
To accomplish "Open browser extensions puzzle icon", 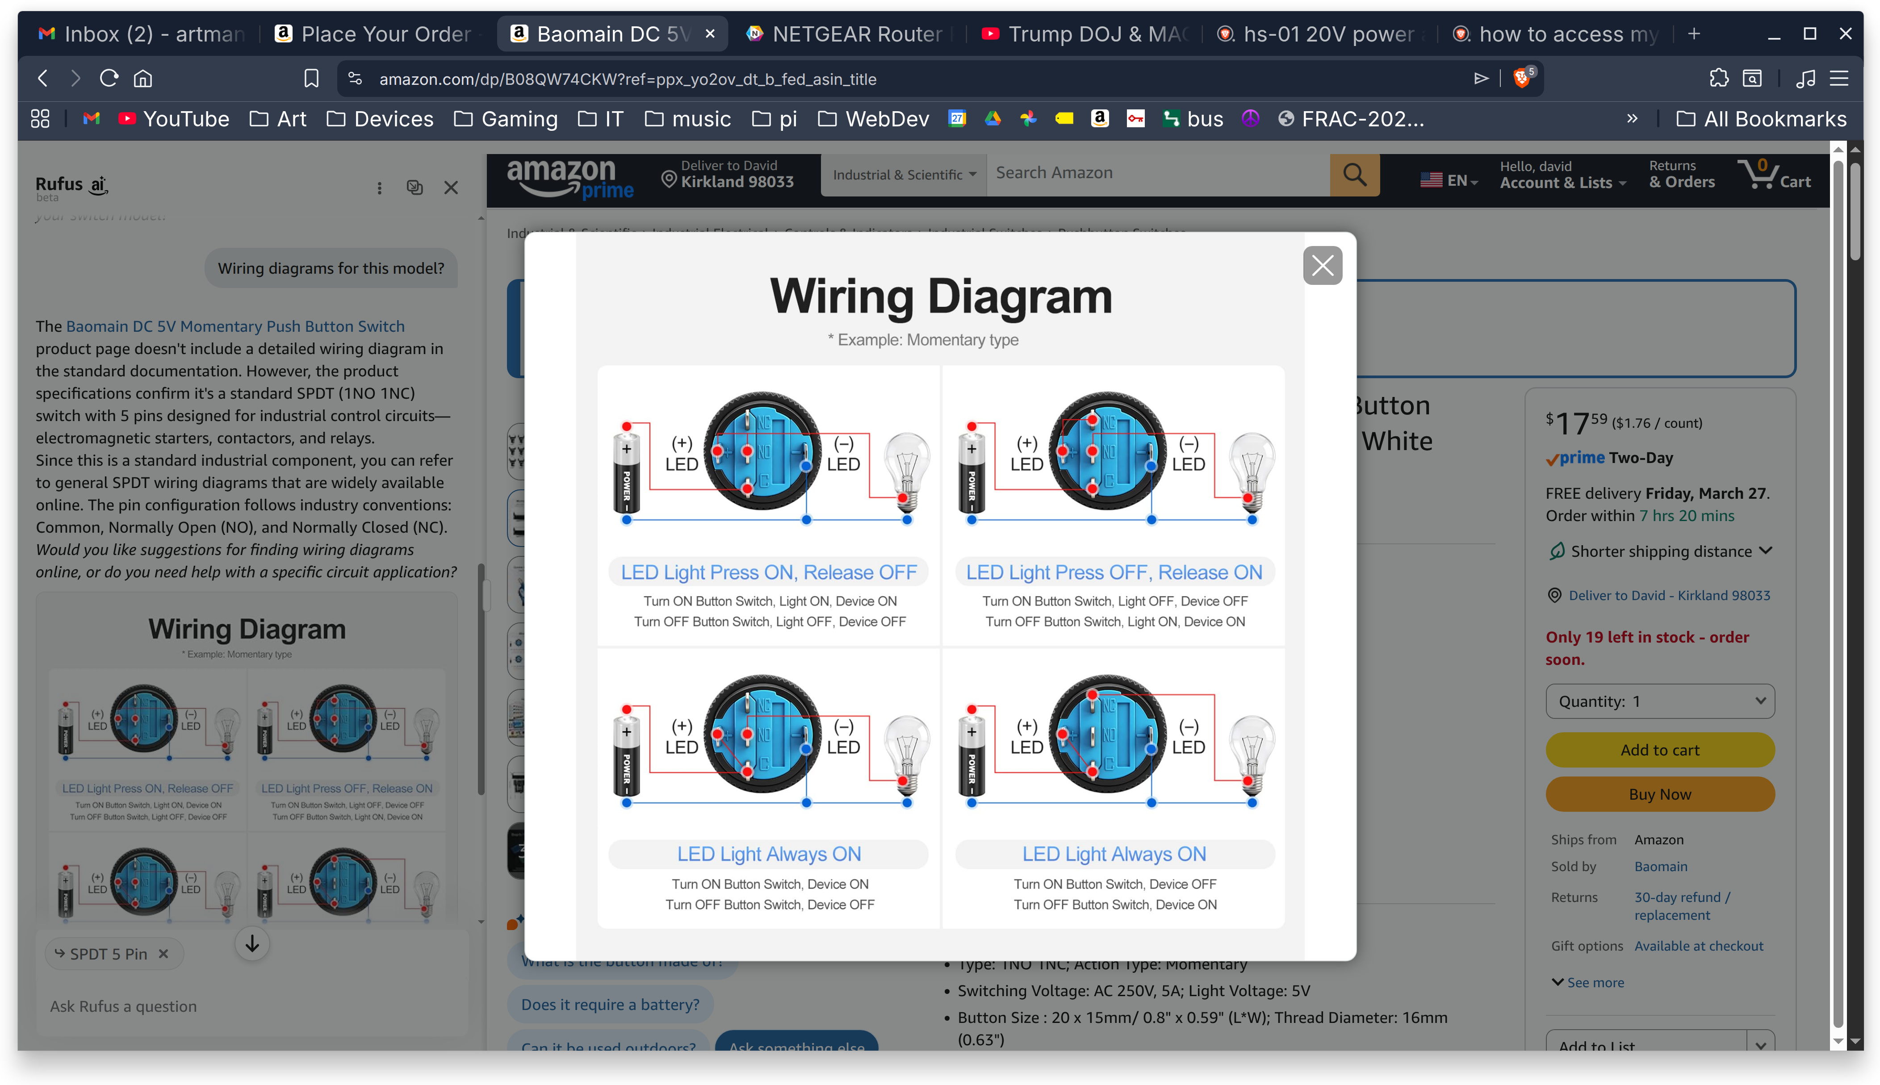I will (x=1718, y=78).
